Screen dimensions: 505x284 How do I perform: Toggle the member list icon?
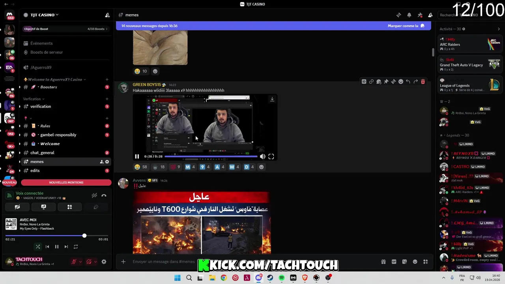[x=430, y=15]
